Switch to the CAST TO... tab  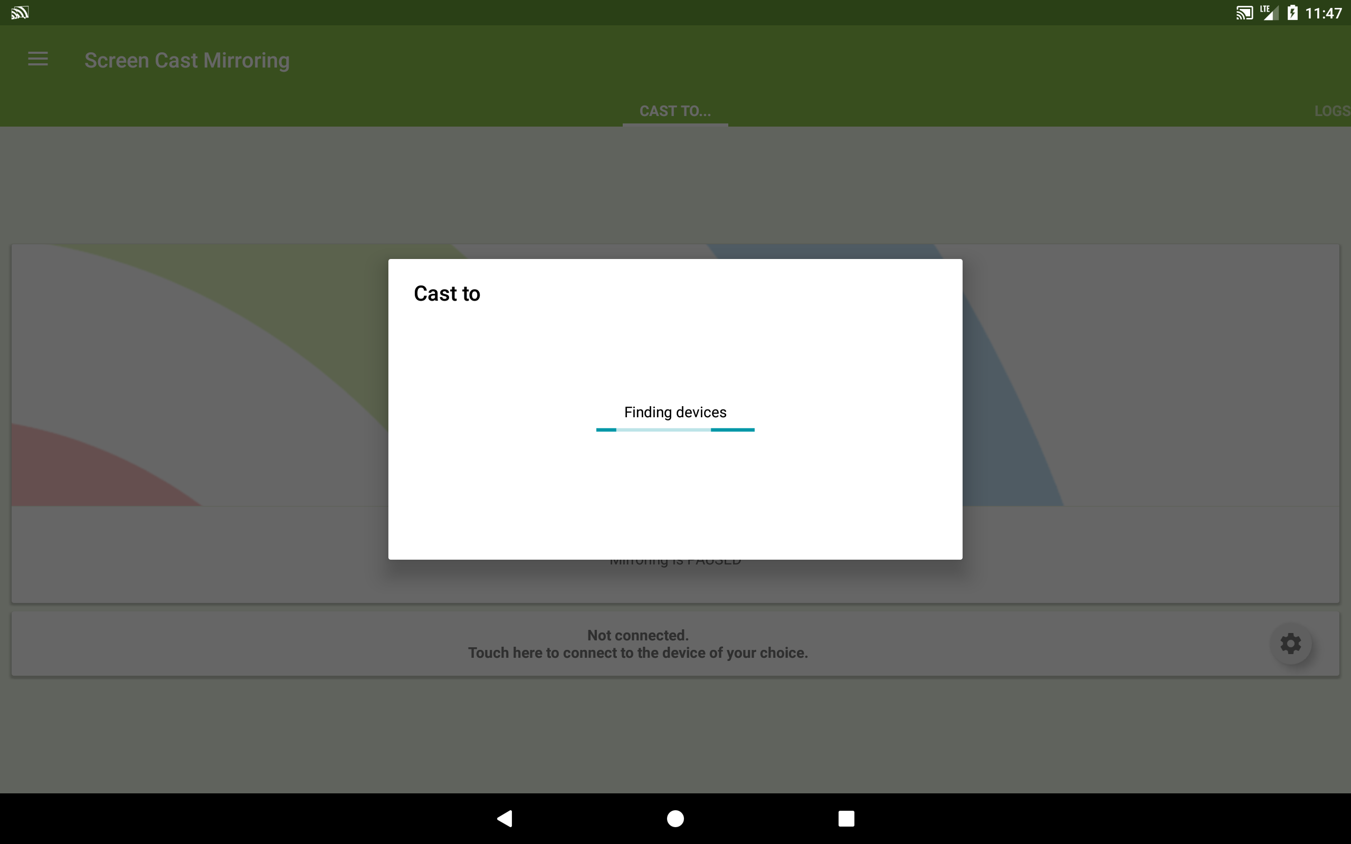coord(675,111)
